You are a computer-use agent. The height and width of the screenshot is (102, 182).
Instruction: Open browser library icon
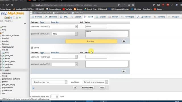[154, 5]
